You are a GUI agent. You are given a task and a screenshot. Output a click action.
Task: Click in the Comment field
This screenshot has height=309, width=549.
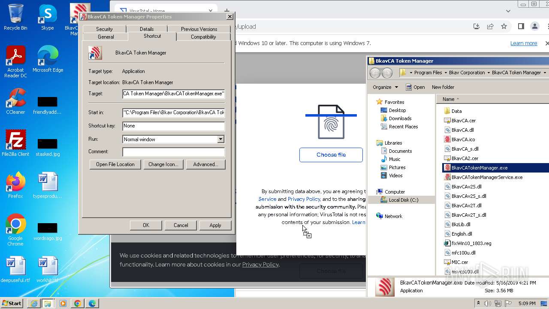[173, 152]
